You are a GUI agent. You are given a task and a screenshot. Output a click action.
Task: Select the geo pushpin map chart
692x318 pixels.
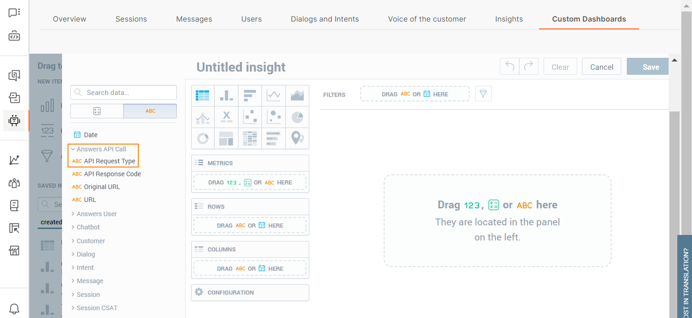(297, 138)
